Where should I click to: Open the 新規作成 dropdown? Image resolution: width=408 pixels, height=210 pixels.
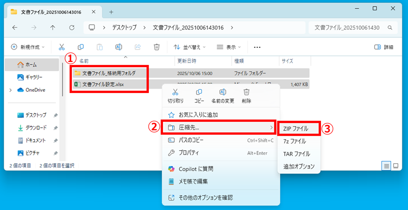point(28,47)
